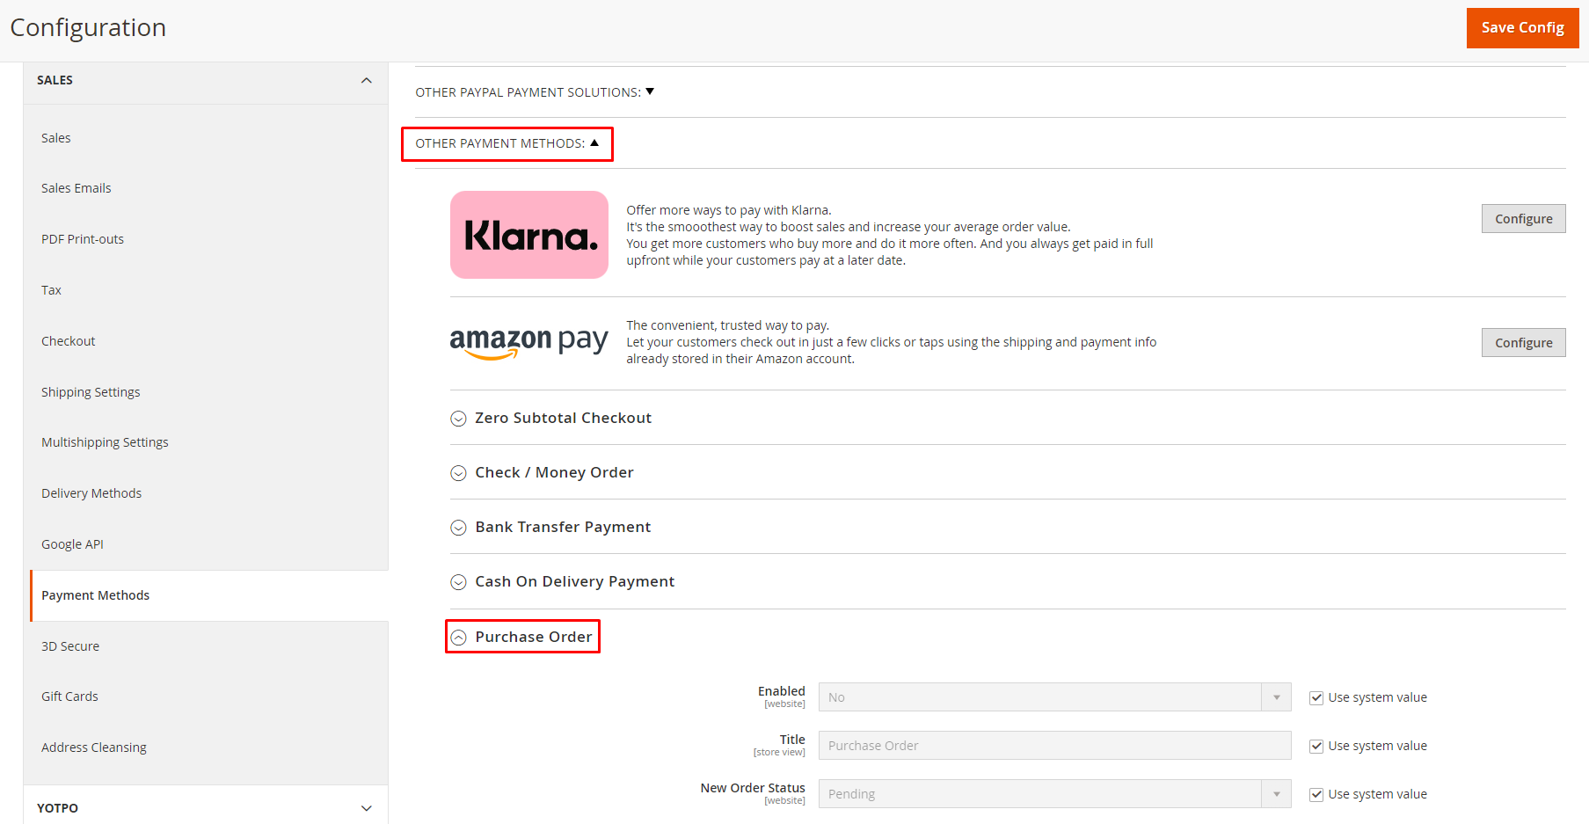Click the Purchase Order circle collapse icon
Screen dimensions: 1589x824
[458, 638]
